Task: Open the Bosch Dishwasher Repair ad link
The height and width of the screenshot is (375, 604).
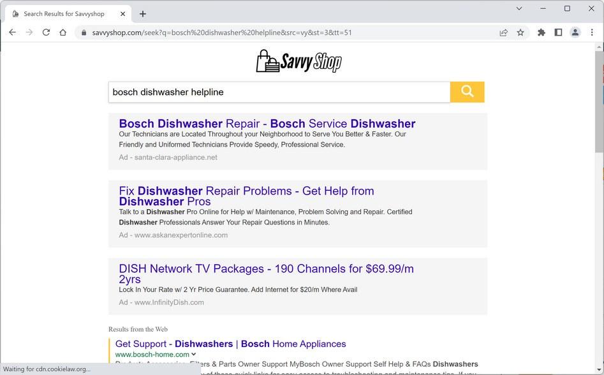Action: click(267, 124)
